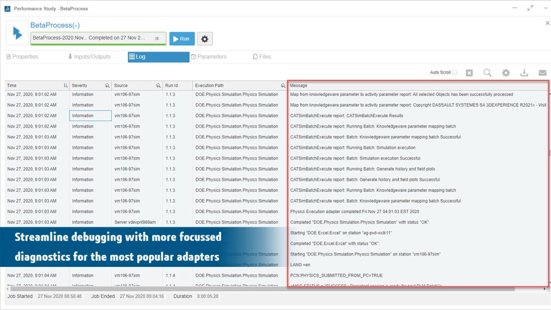Close the panel with the X
The height and width of the screenshot is (310, 551).
coord(547,23)
